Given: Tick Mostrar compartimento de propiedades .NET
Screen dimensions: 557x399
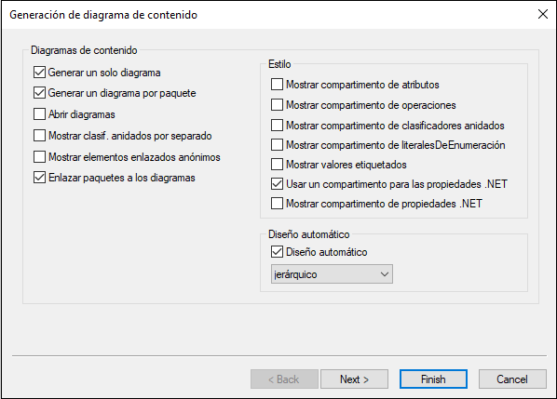Looking at the screenshot, I should 277,204.
